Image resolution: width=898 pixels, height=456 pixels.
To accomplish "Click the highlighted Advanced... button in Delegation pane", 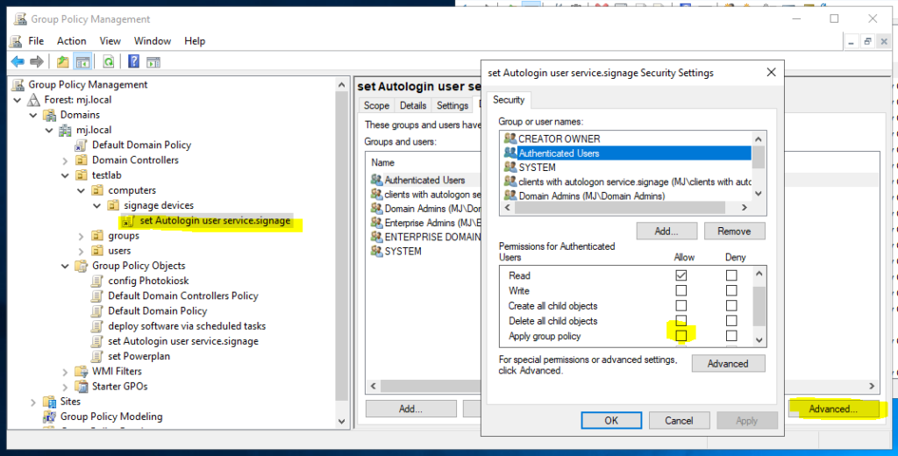I will tap(833, 409).
